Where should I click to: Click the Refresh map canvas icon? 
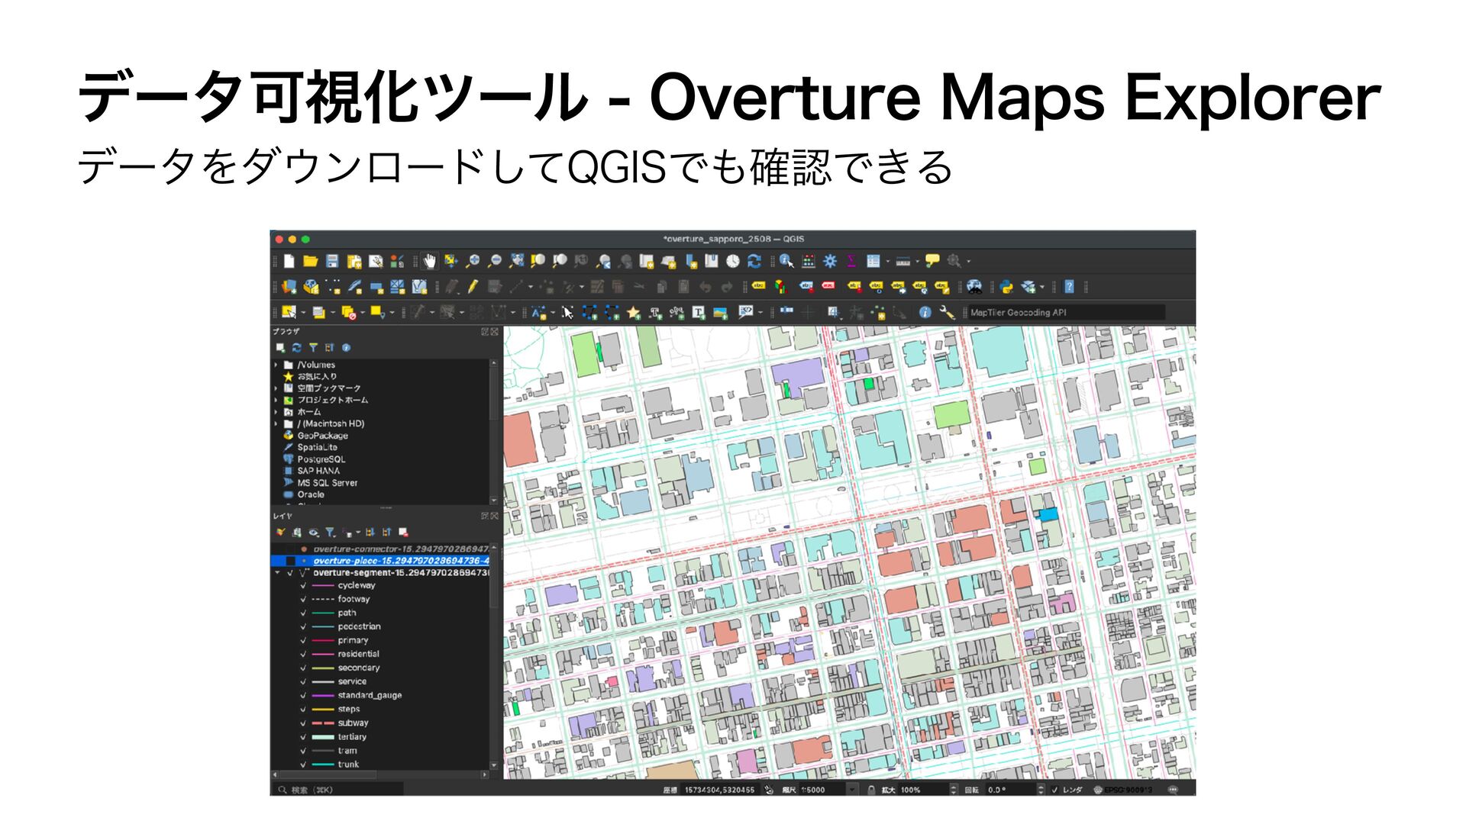[754, 262]
